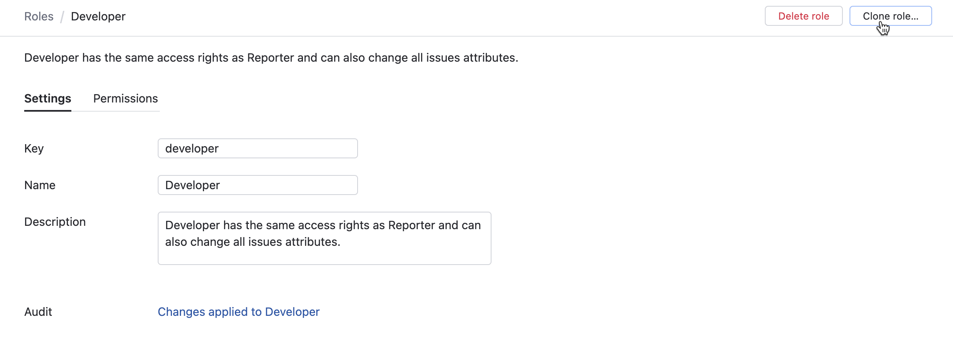953x340 pixels.
Task: Focus the Name input field
Action: click(x=257, y=185)
